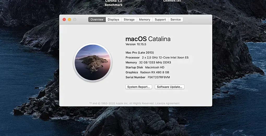Screen dimensions: 266x136
Task: Close the About This Mac window
Action: [x=64, y=20]
